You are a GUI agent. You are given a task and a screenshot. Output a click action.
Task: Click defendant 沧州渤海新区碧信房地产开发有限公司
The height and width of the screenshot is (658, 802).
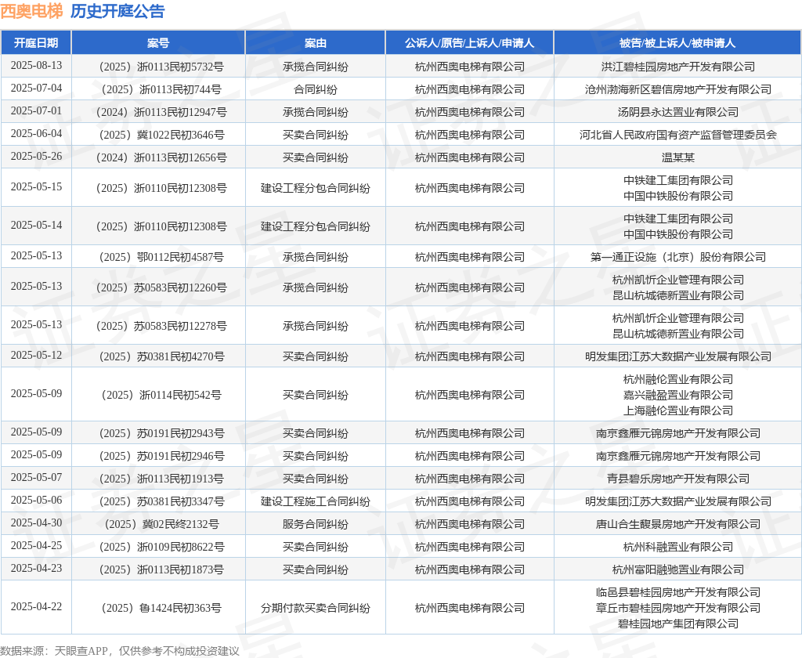(678, 89)
